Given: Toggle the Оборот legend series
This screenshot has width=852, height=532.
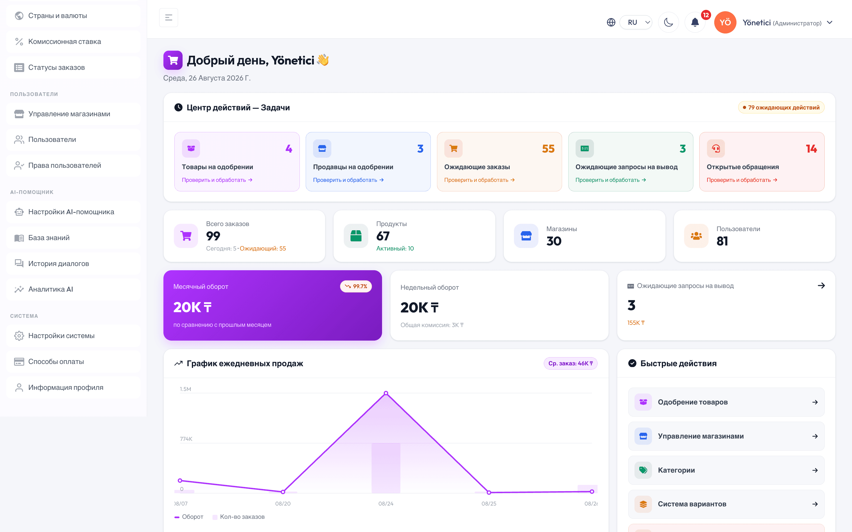Looking at the screenshot, I should tap(189, 517).
